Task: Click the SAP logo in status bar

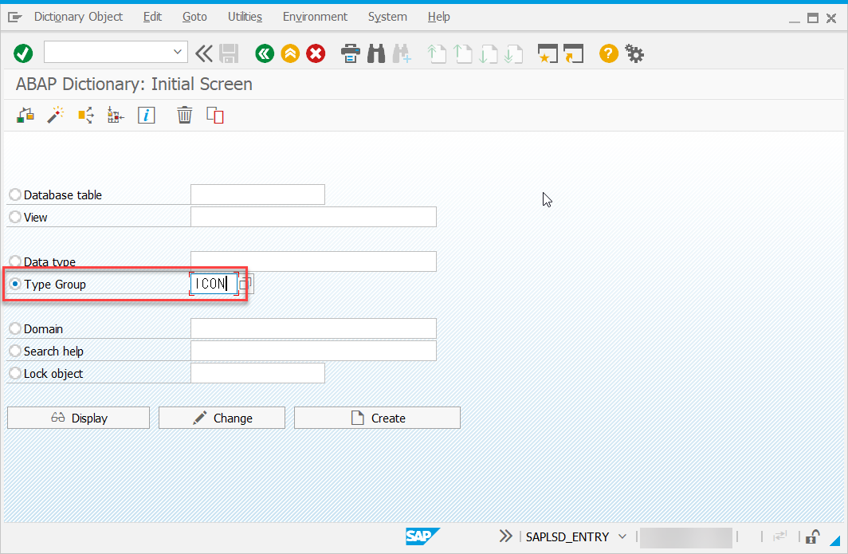Action: coord(422,536)
